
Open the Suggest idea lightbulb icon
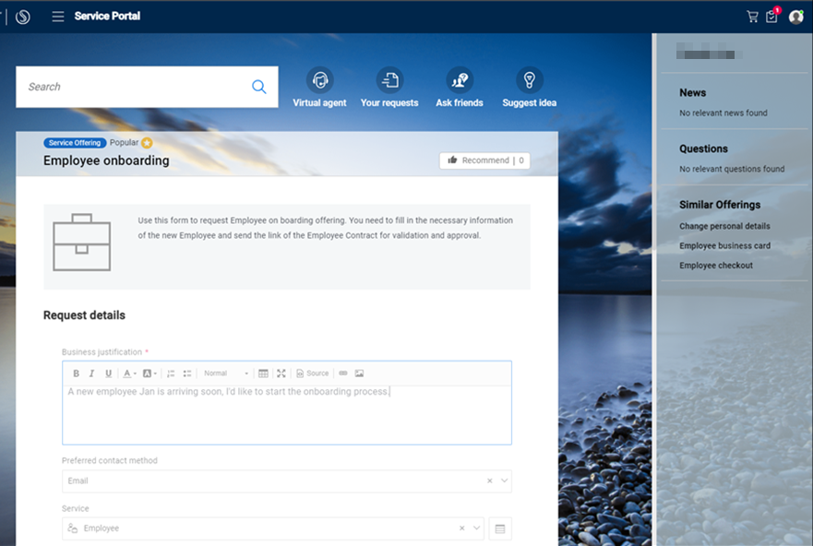tap(529, 80)
